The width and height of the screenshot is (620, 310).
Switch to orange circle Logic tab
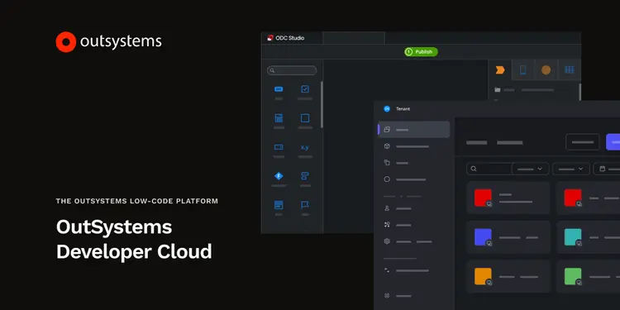(x=546, y=70)
